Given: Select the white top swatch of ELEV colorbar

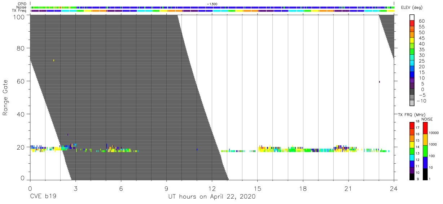Looking at the screenshot, I should [412, 18].
